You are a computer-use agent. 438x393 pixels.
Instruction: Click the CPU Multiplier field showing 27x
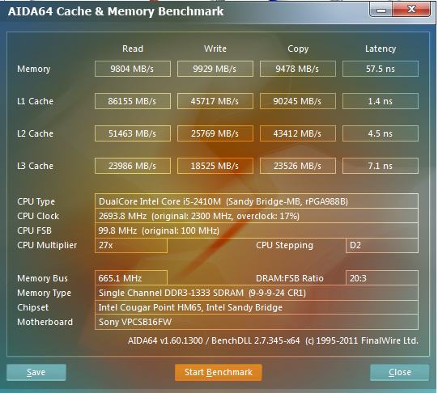[131, 246]
